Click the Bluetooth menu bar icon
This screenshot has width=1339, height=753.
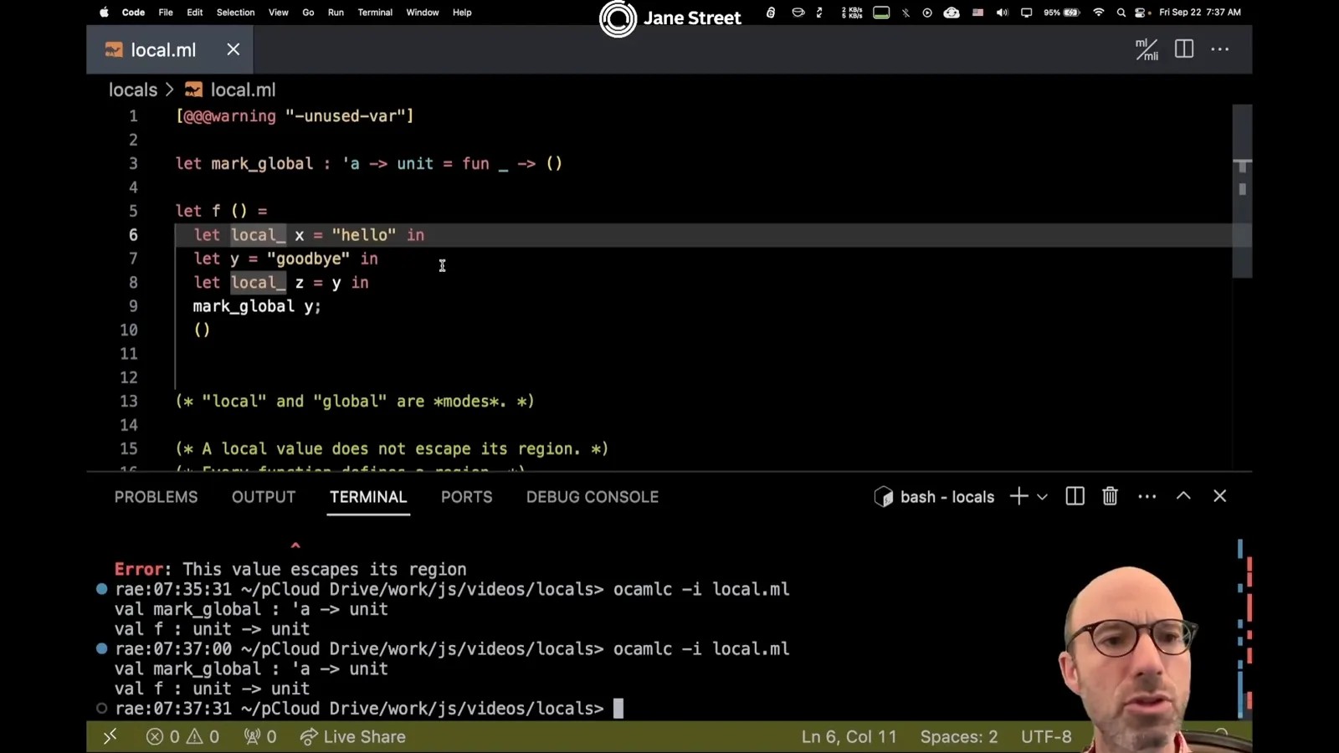[x=905, y=13]
